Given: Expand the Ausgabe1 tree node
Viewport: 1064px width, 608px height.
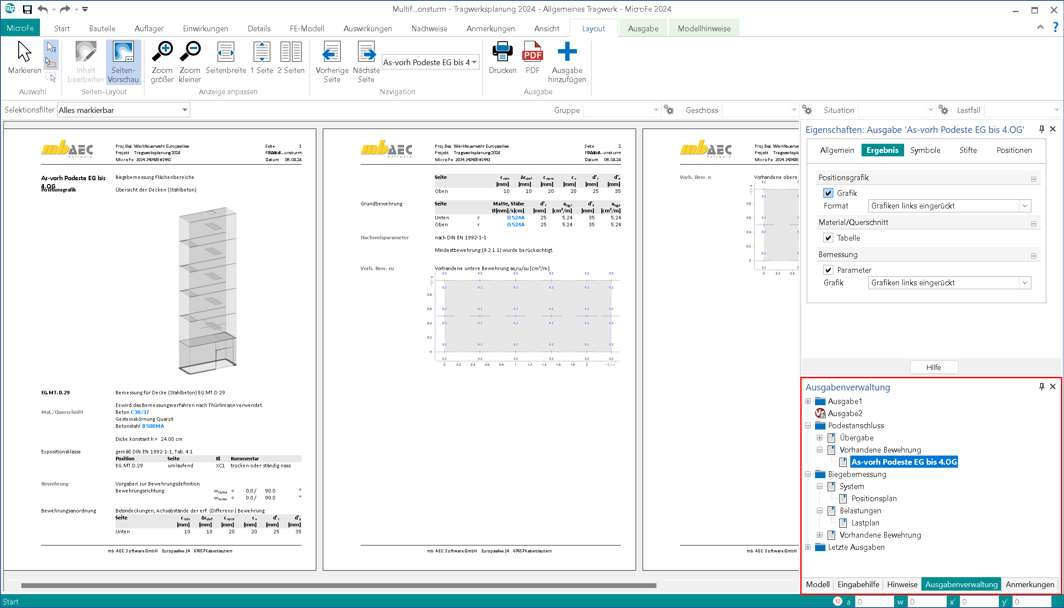Looking at the screenshot, I should point(808,401).
